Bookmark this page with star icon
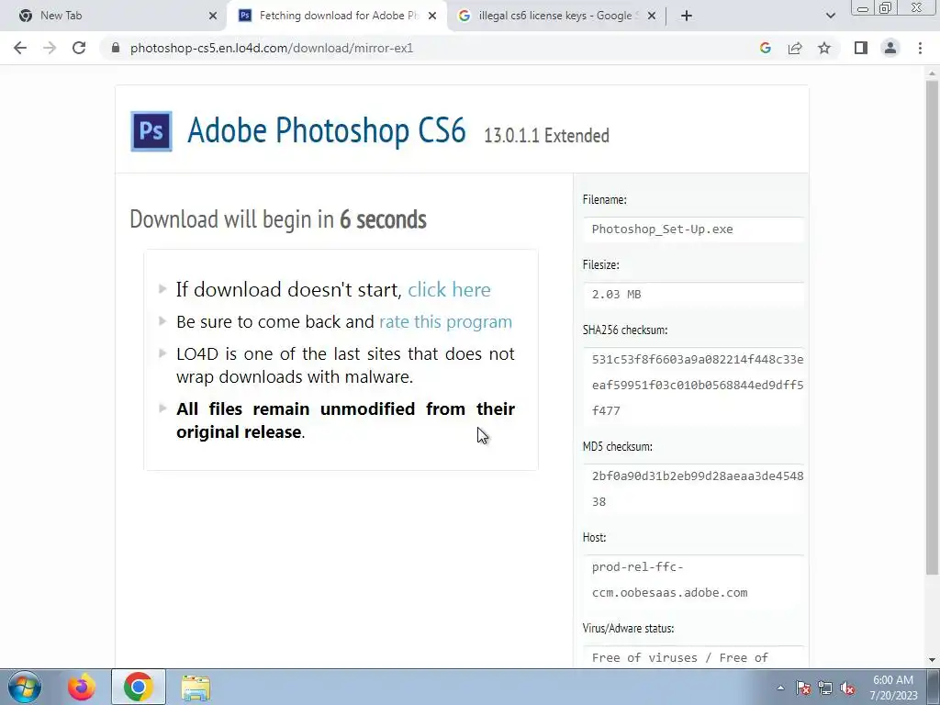This screenshot has height=705, width=940. [x=824, y=48]
